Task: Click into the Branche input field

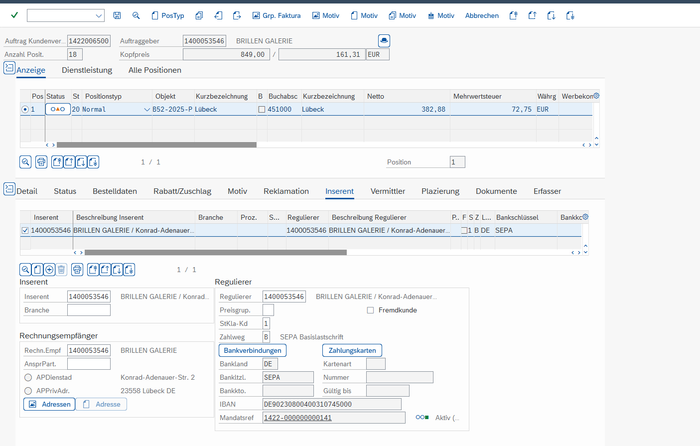Action: point(89,310)
